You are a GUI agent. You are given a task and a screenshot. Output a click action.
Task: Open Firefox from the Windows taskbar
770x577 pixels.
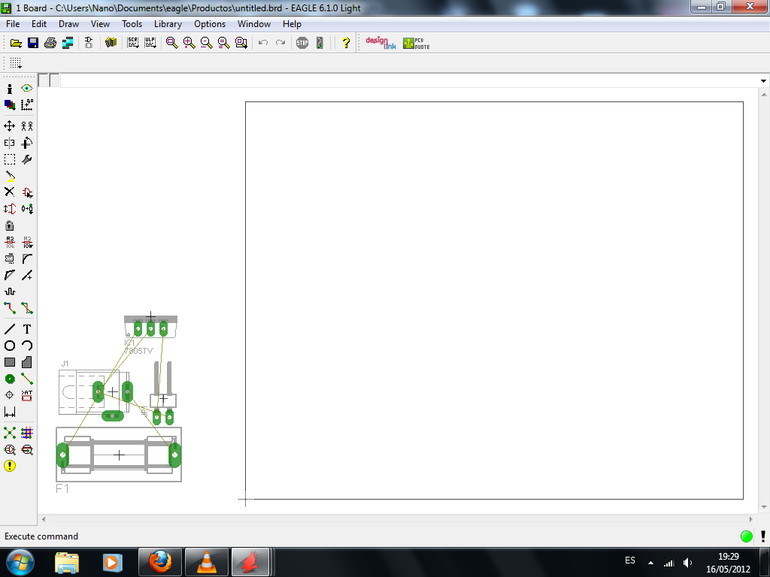tap(160, 562)
